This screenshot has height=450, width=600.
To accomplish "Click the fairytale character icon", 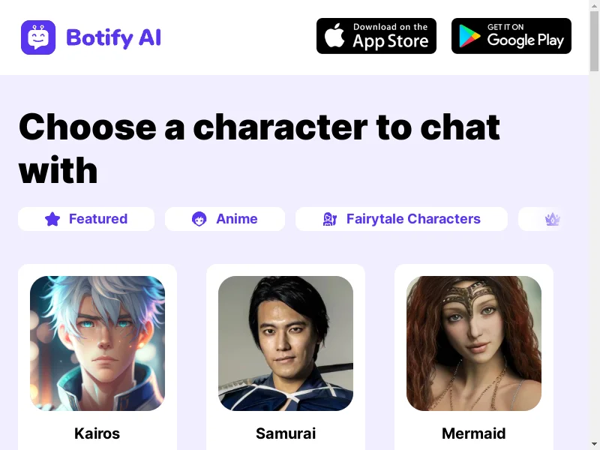I will pyautogui.click(x=329, y=219).
